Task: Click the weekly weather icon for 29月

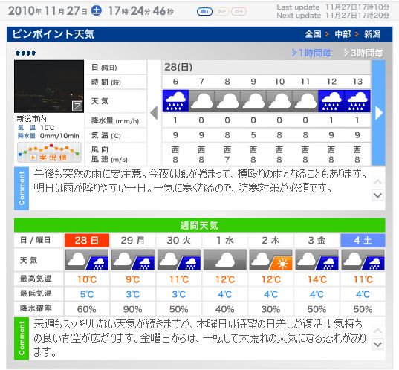Action: (x=133, y=260)
